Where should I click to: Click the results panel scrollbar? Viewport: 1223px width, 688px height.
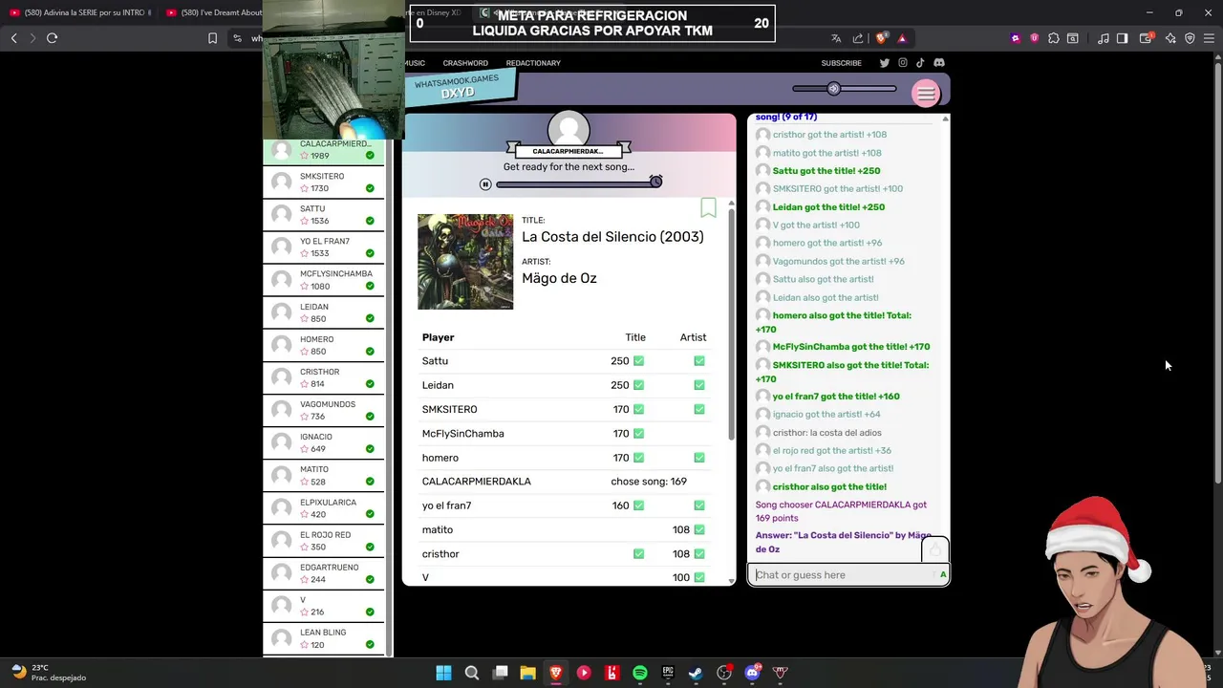pos(732,325)
